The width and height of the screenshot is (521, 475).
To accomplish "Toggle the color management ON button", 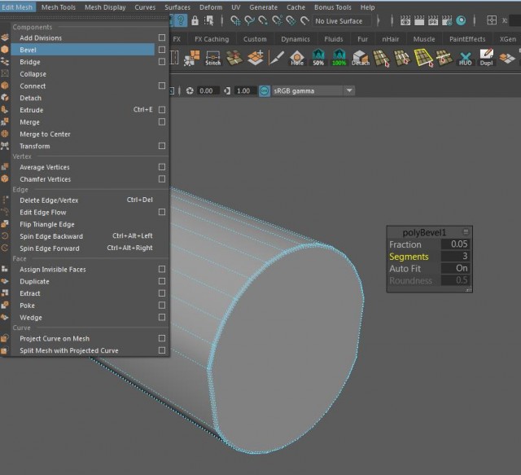I will coord(264,90).
